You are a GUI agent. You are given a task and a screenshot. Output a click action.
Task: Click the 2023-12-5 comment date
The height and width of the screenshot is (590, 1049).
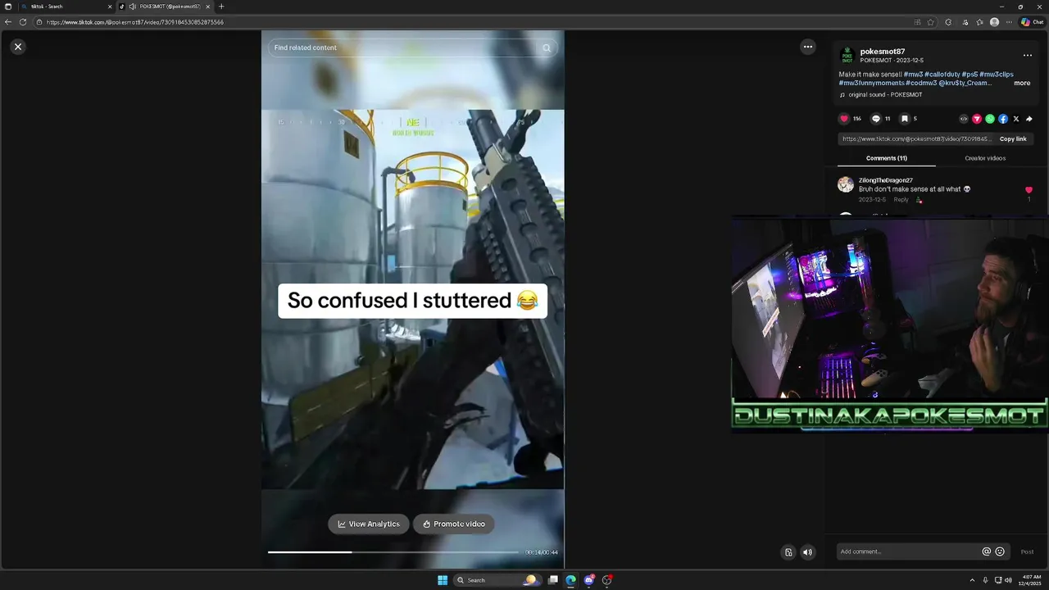(x=872, y=200)
